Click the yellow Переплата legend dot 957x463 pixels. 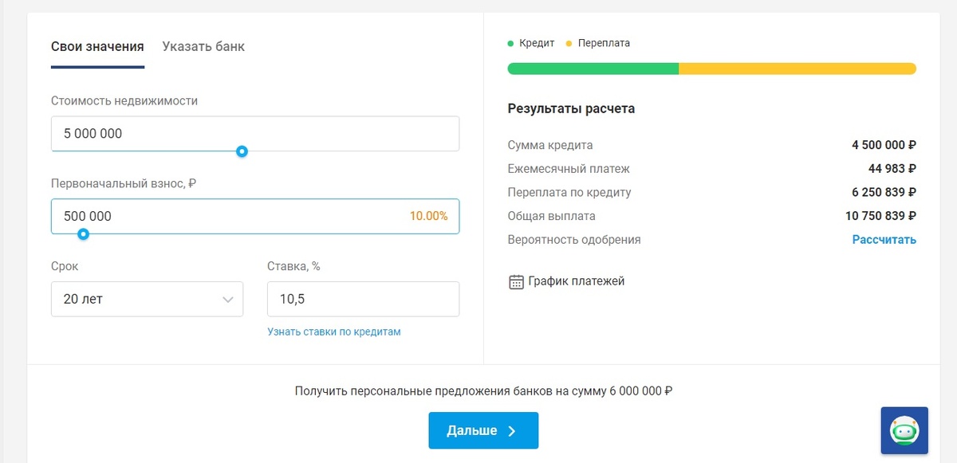(x=569, y=43)
